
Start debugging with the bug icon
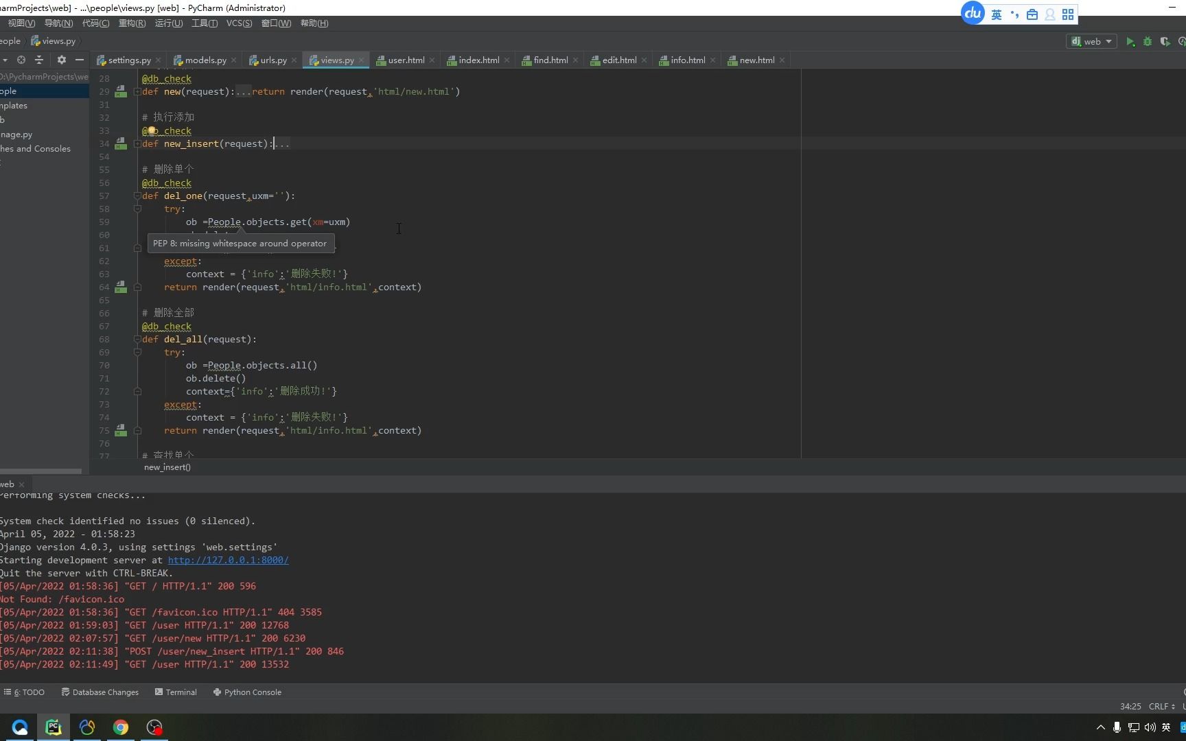[x=1148, y=41]
